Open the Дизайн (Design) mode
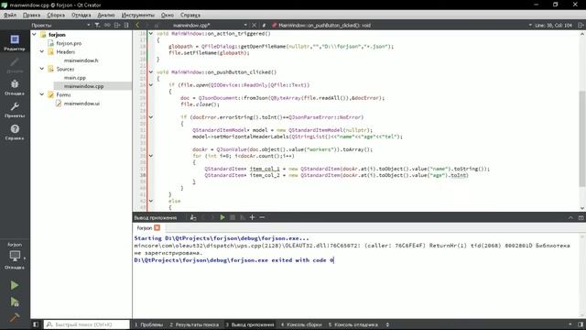Screen dimensions: 586x330 coord(15,64)
